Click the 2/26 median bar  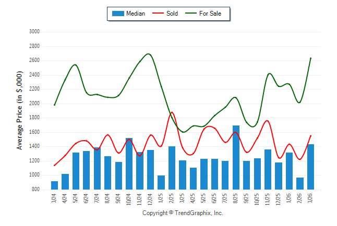point(300,183)
